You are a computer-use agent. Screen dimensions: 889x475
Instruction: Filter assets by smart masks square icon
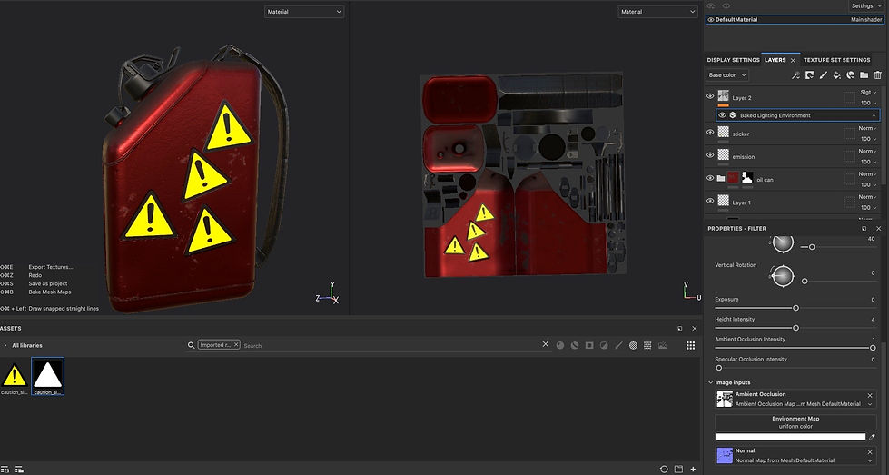[589, 345]
